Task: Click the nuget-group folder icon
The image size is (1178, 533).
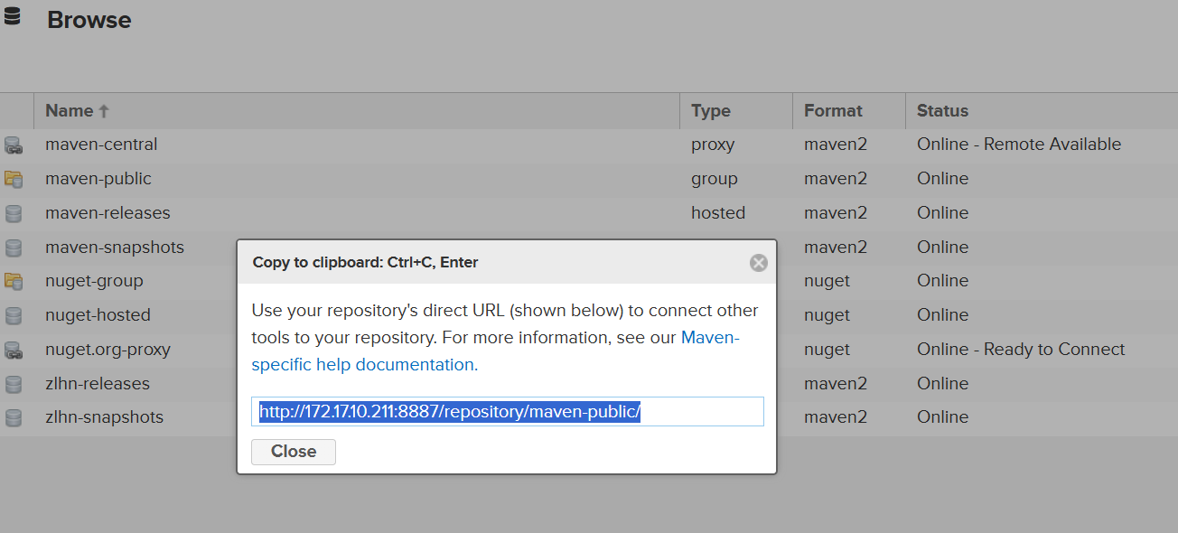Action: (14, 281)
